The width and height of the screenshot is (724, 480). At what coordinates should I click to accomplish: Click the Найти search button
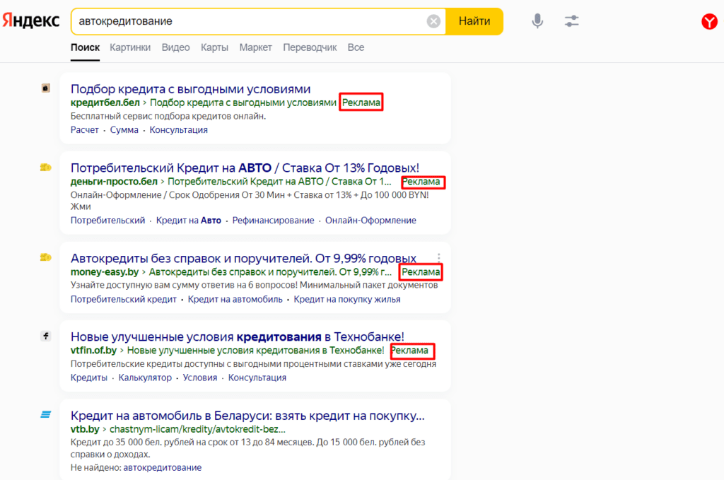tap(474, 21)
